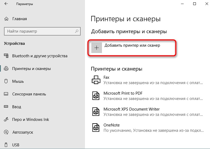
Task: Click the USB sidebar icon
Action: pos(6,145)
